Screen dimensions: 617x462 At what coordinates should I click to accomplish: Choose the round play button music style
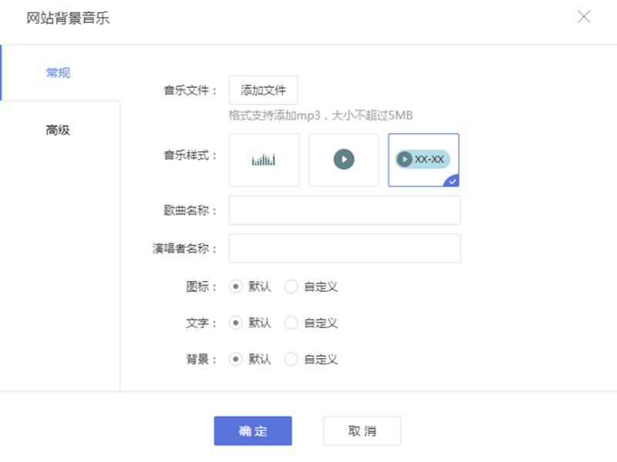(x=344, y=160)
